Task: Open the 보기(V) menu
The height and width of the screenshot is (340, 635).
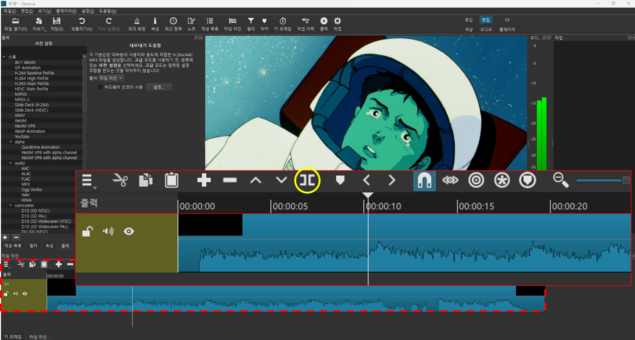Action: [44, 11]
